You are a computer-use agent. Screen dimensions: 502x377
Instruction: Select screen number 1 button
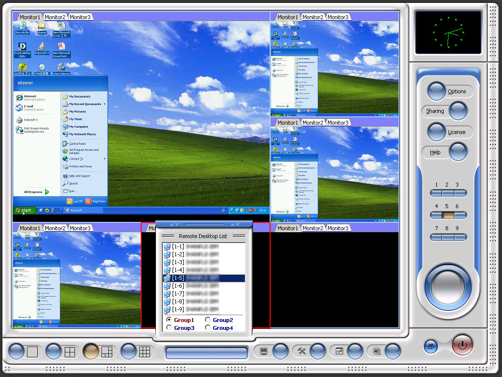436,193
